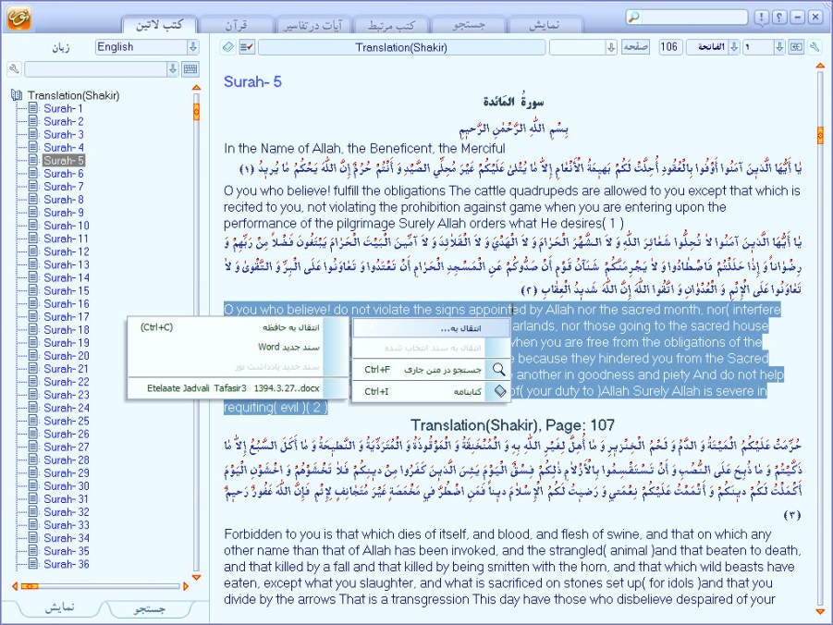Click the text pane vertical scrollbar thumb
Screen dimensions: 833x625
point(820,135)
